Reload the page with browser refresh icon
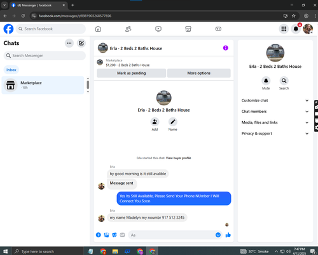The image size is (318, 255). (23, 16)
